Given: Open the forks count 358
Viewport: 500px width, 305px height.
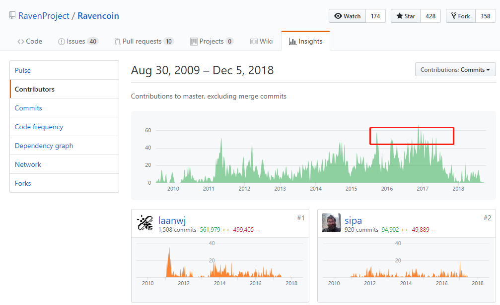Looking at the screenshot, I should click(x=485, y=16).
